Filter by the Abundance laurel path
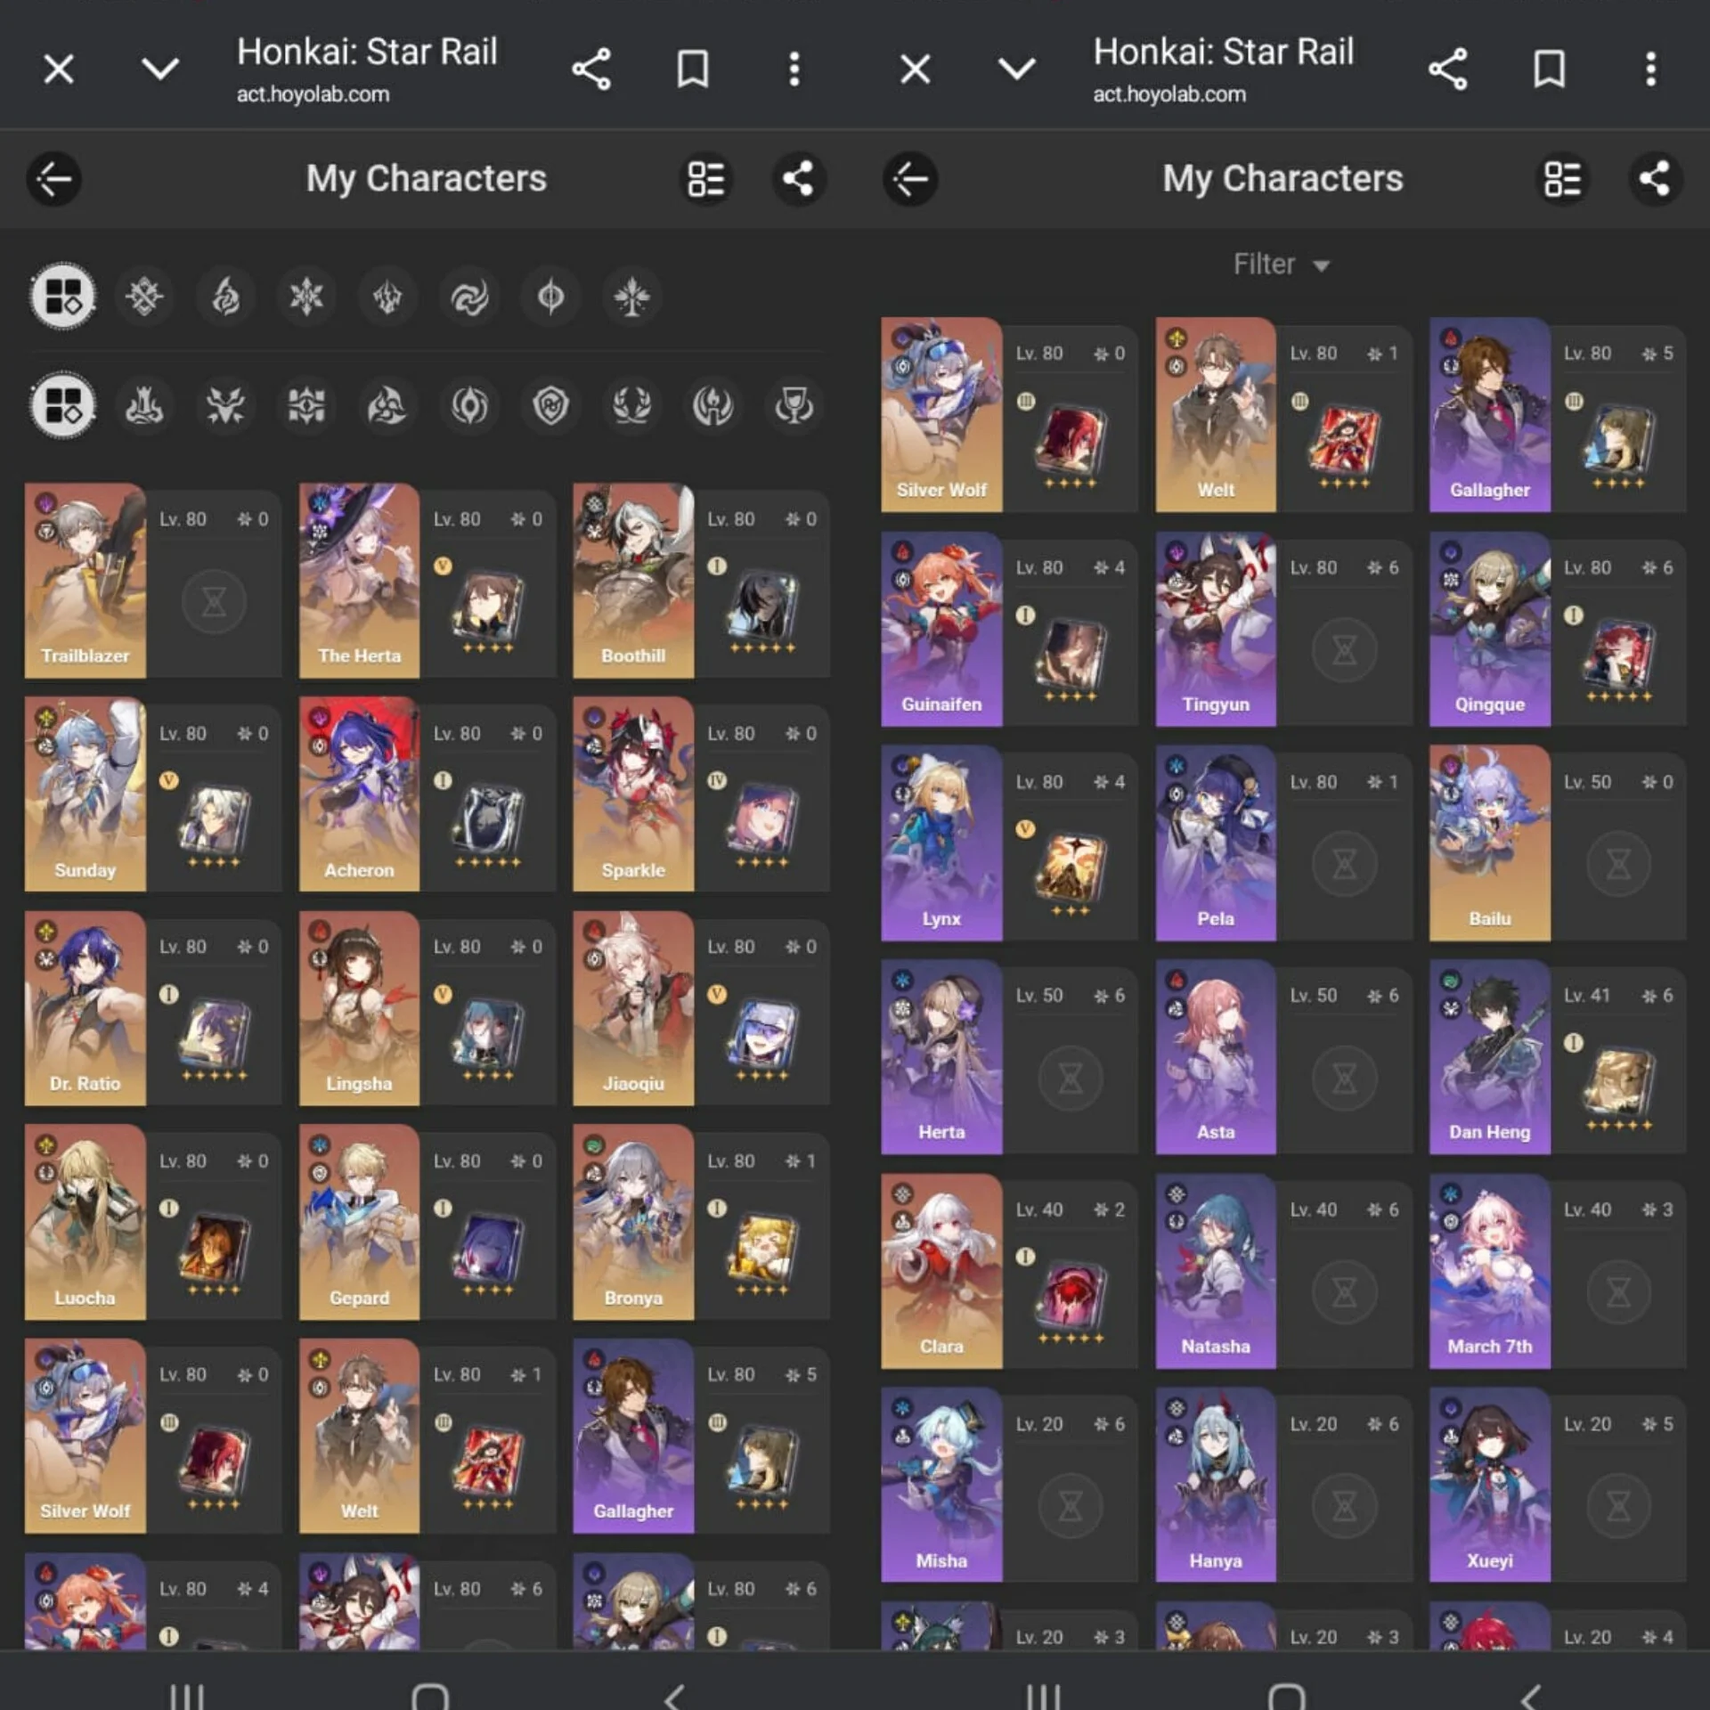 point(631,406)
